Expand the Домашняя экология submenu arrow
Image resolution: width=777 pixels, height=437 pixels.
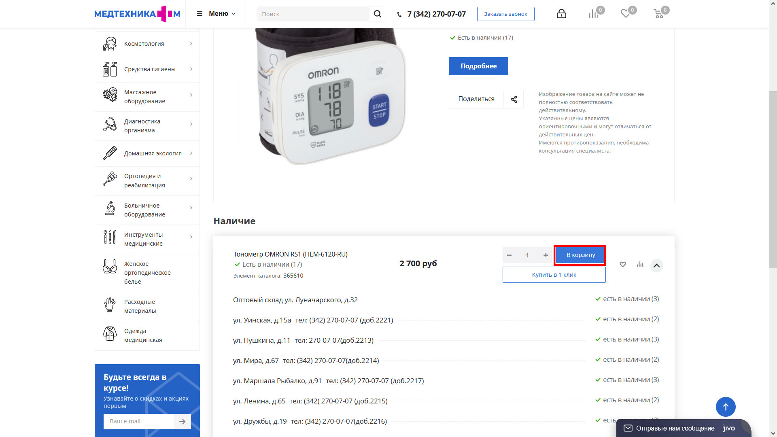191,153
